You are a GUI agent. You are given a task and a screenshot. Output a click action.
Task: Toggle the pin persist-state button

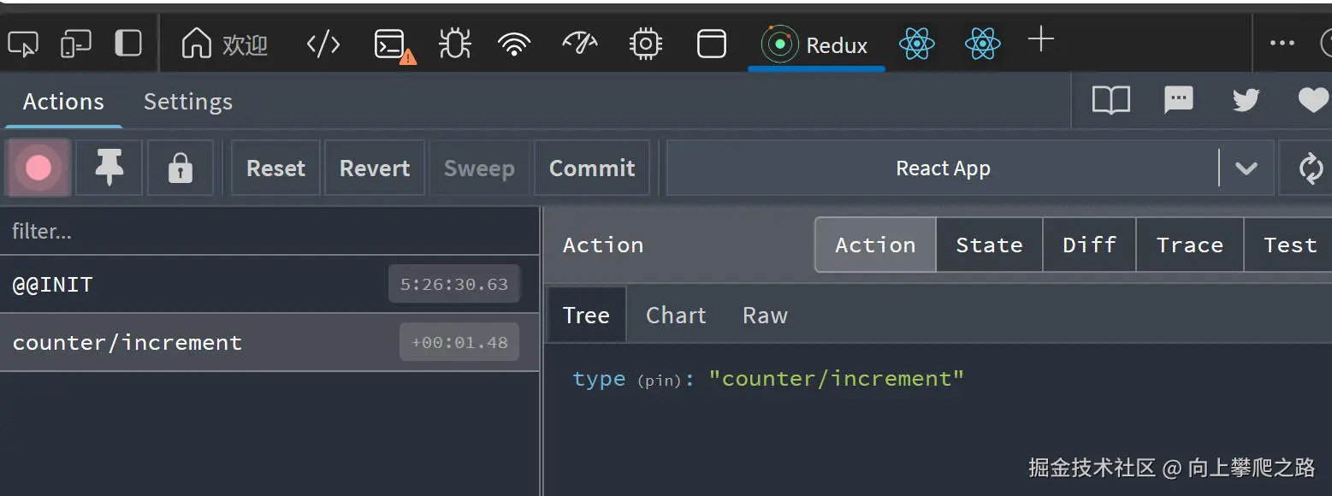(110, 168)
